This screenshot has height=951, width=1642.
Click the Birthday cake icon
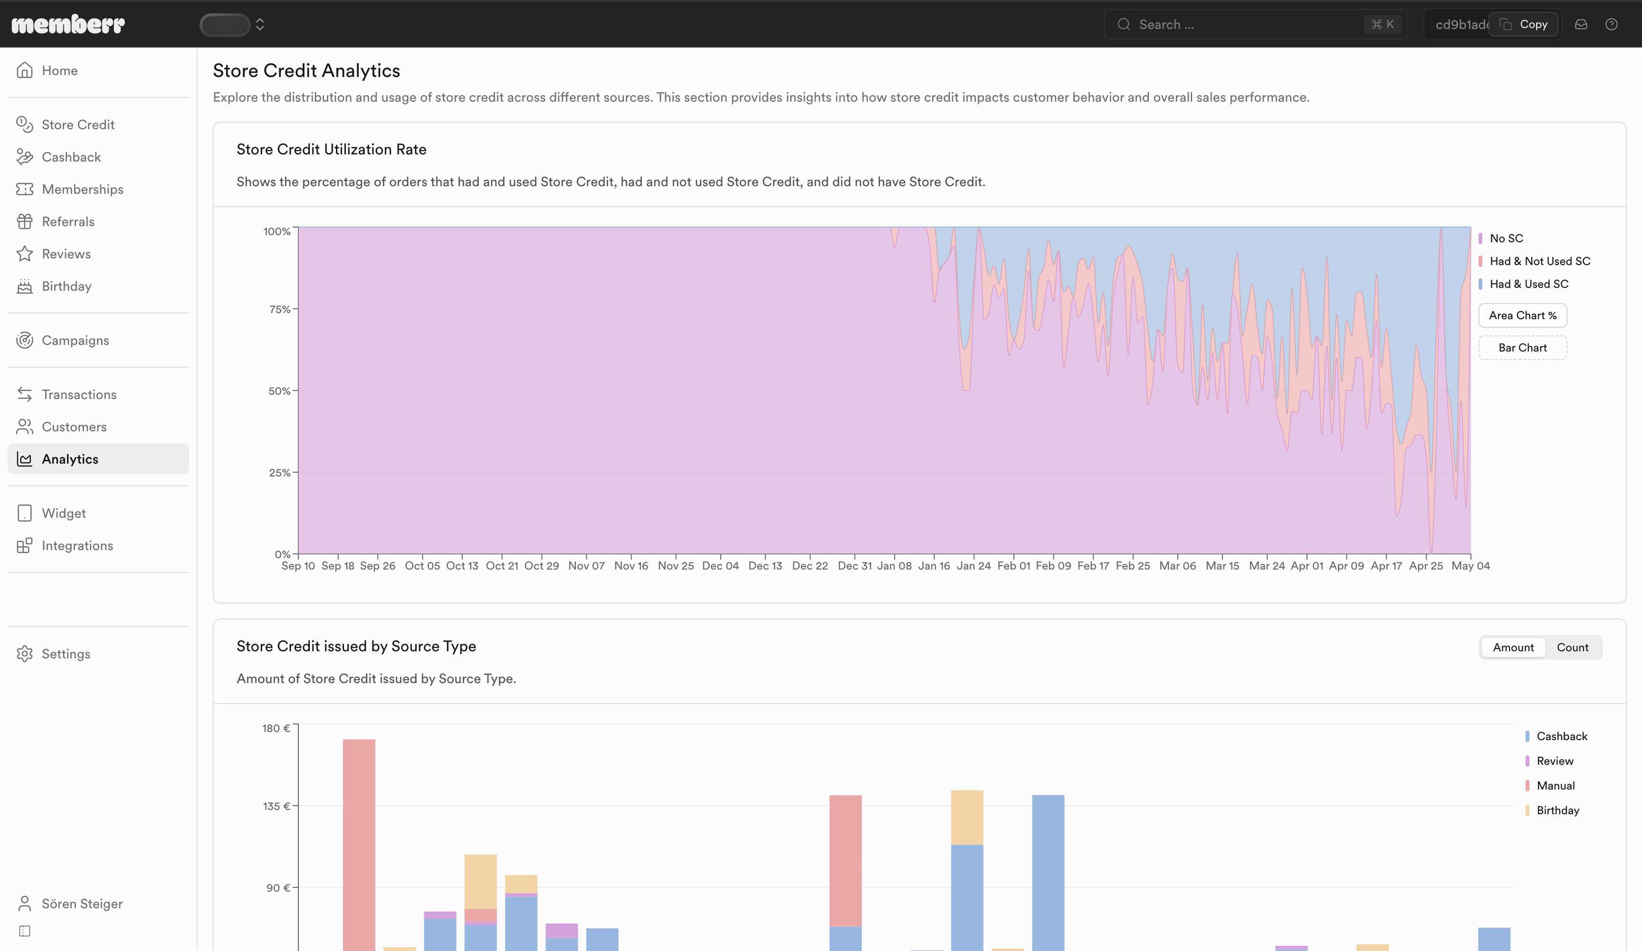click(x=25, y=286)
